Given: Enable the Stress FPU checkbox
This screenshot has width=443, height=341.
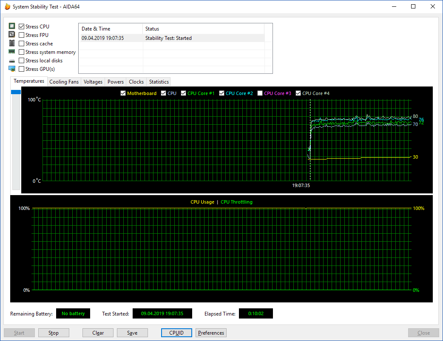Looking at the screenshot, I should (x=22, y=35).
